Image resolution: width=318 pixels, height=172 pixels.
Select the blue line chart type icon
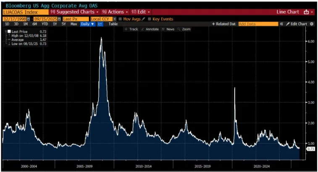tap(100, 24)
